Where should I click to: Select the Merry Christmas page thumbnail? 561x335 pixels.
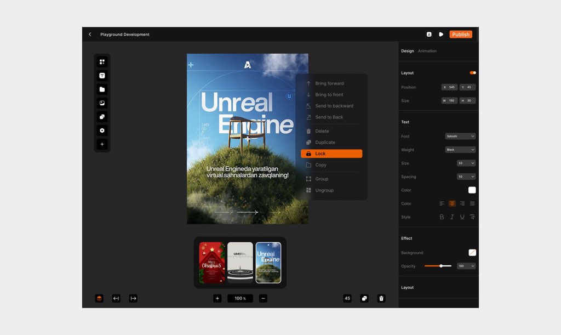pyautogui.click(x=212, y=263)
